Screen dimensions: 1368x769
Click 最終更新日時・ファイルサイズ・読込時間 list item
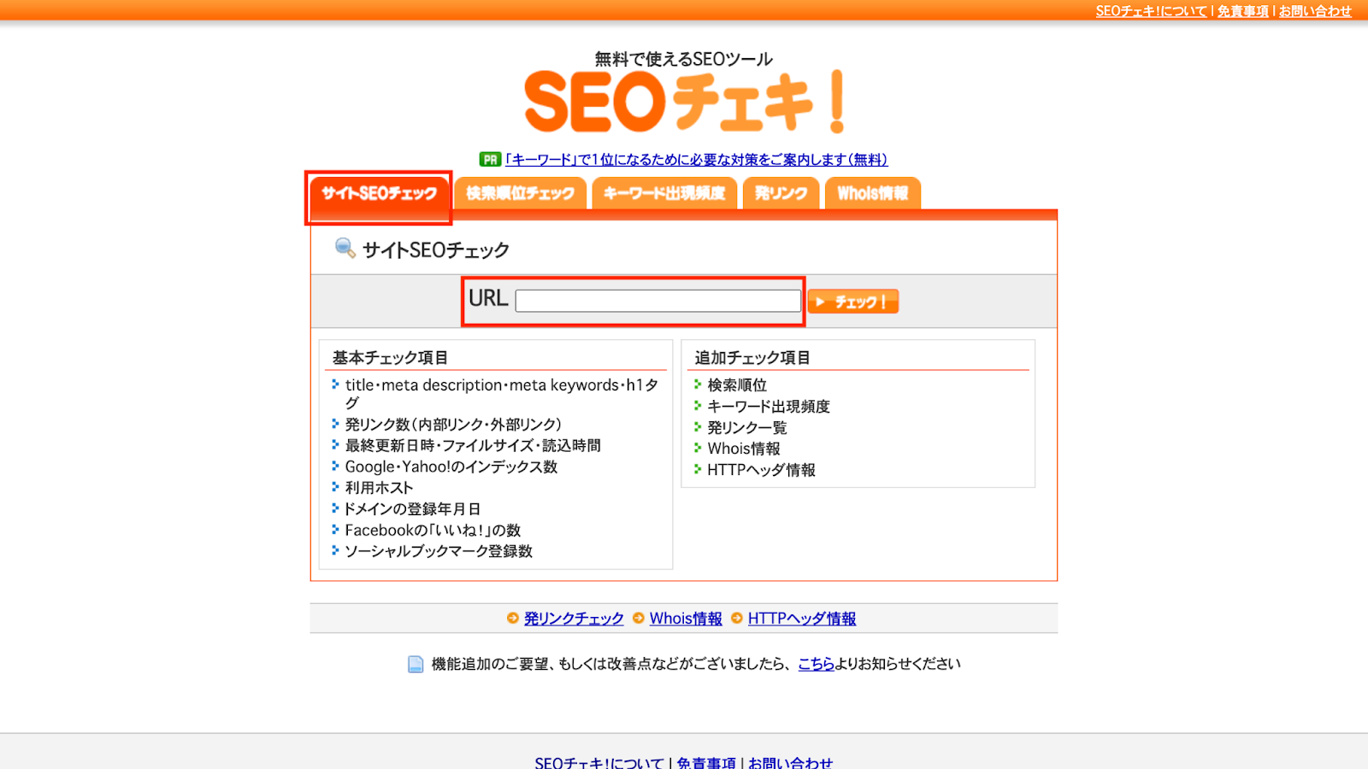tap(473, 446)
